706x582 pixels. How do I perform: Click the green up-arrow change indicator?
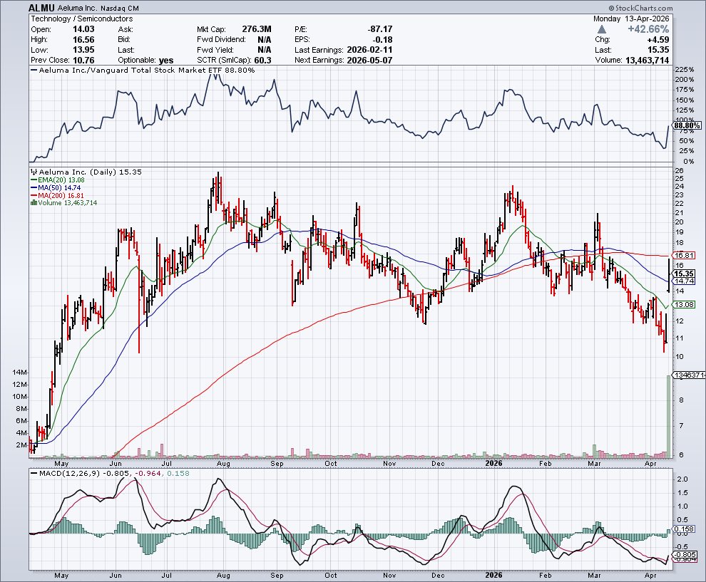(602, 29)
